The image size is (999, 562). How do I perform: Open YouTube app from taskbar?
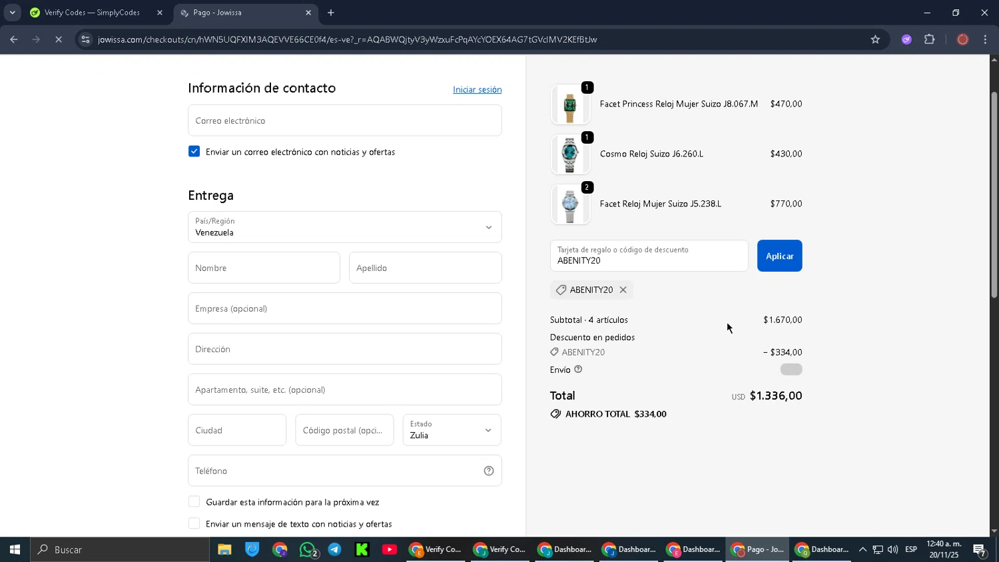pyautogui.click(x=390, y=549)
